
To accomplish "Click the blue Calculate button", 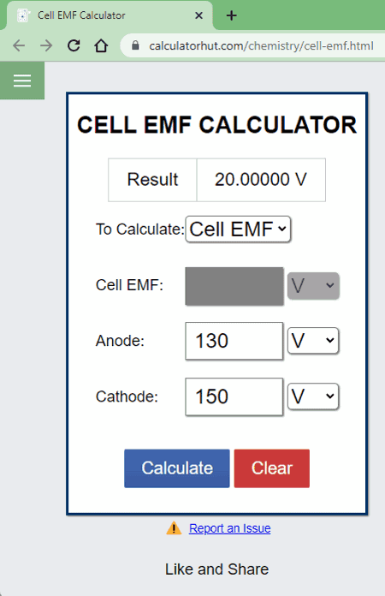I will pyautogui.click(x=177, y=468).
